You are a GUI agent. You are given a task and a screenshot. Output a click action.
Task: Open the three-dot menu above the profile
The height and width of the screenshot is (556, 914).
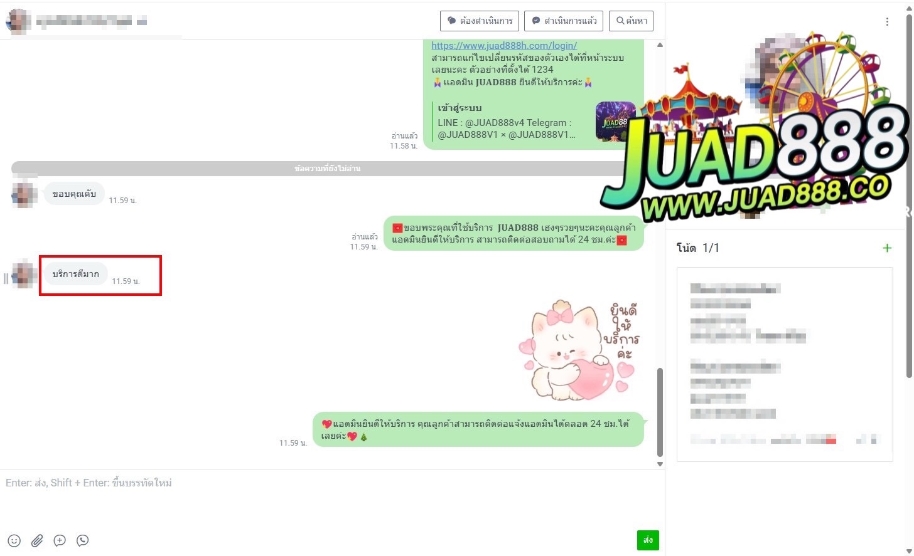click(x=886, y=22)
